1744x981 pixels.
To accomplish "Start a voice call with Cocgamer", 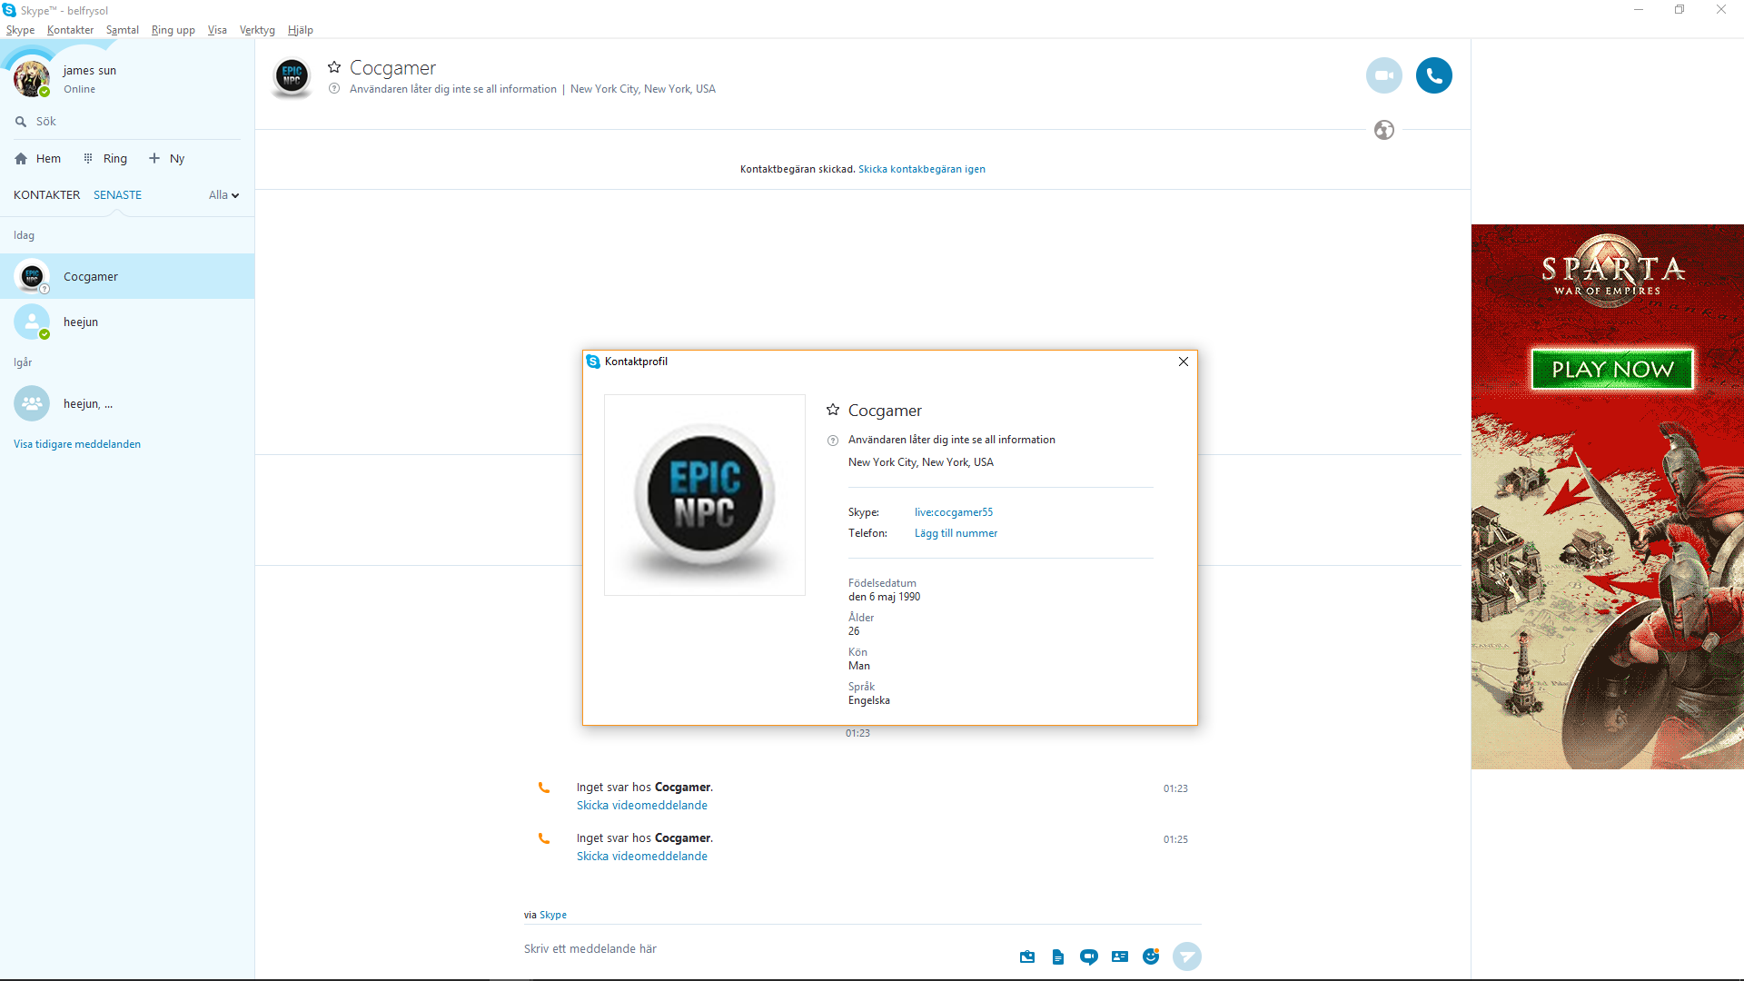I will coord(1433,75).
